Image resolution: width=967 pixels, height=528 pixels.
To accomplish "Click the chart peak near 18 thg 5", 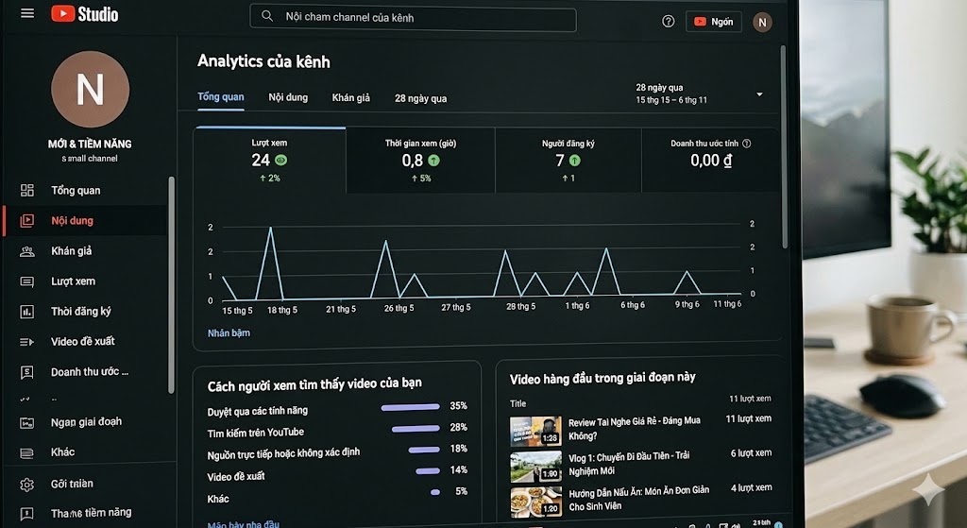I will click(270, 229).
